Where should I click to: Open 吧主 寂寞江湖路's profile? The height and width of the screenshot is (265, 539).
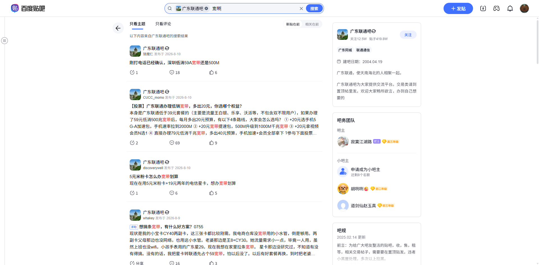(x=361, y=142)
